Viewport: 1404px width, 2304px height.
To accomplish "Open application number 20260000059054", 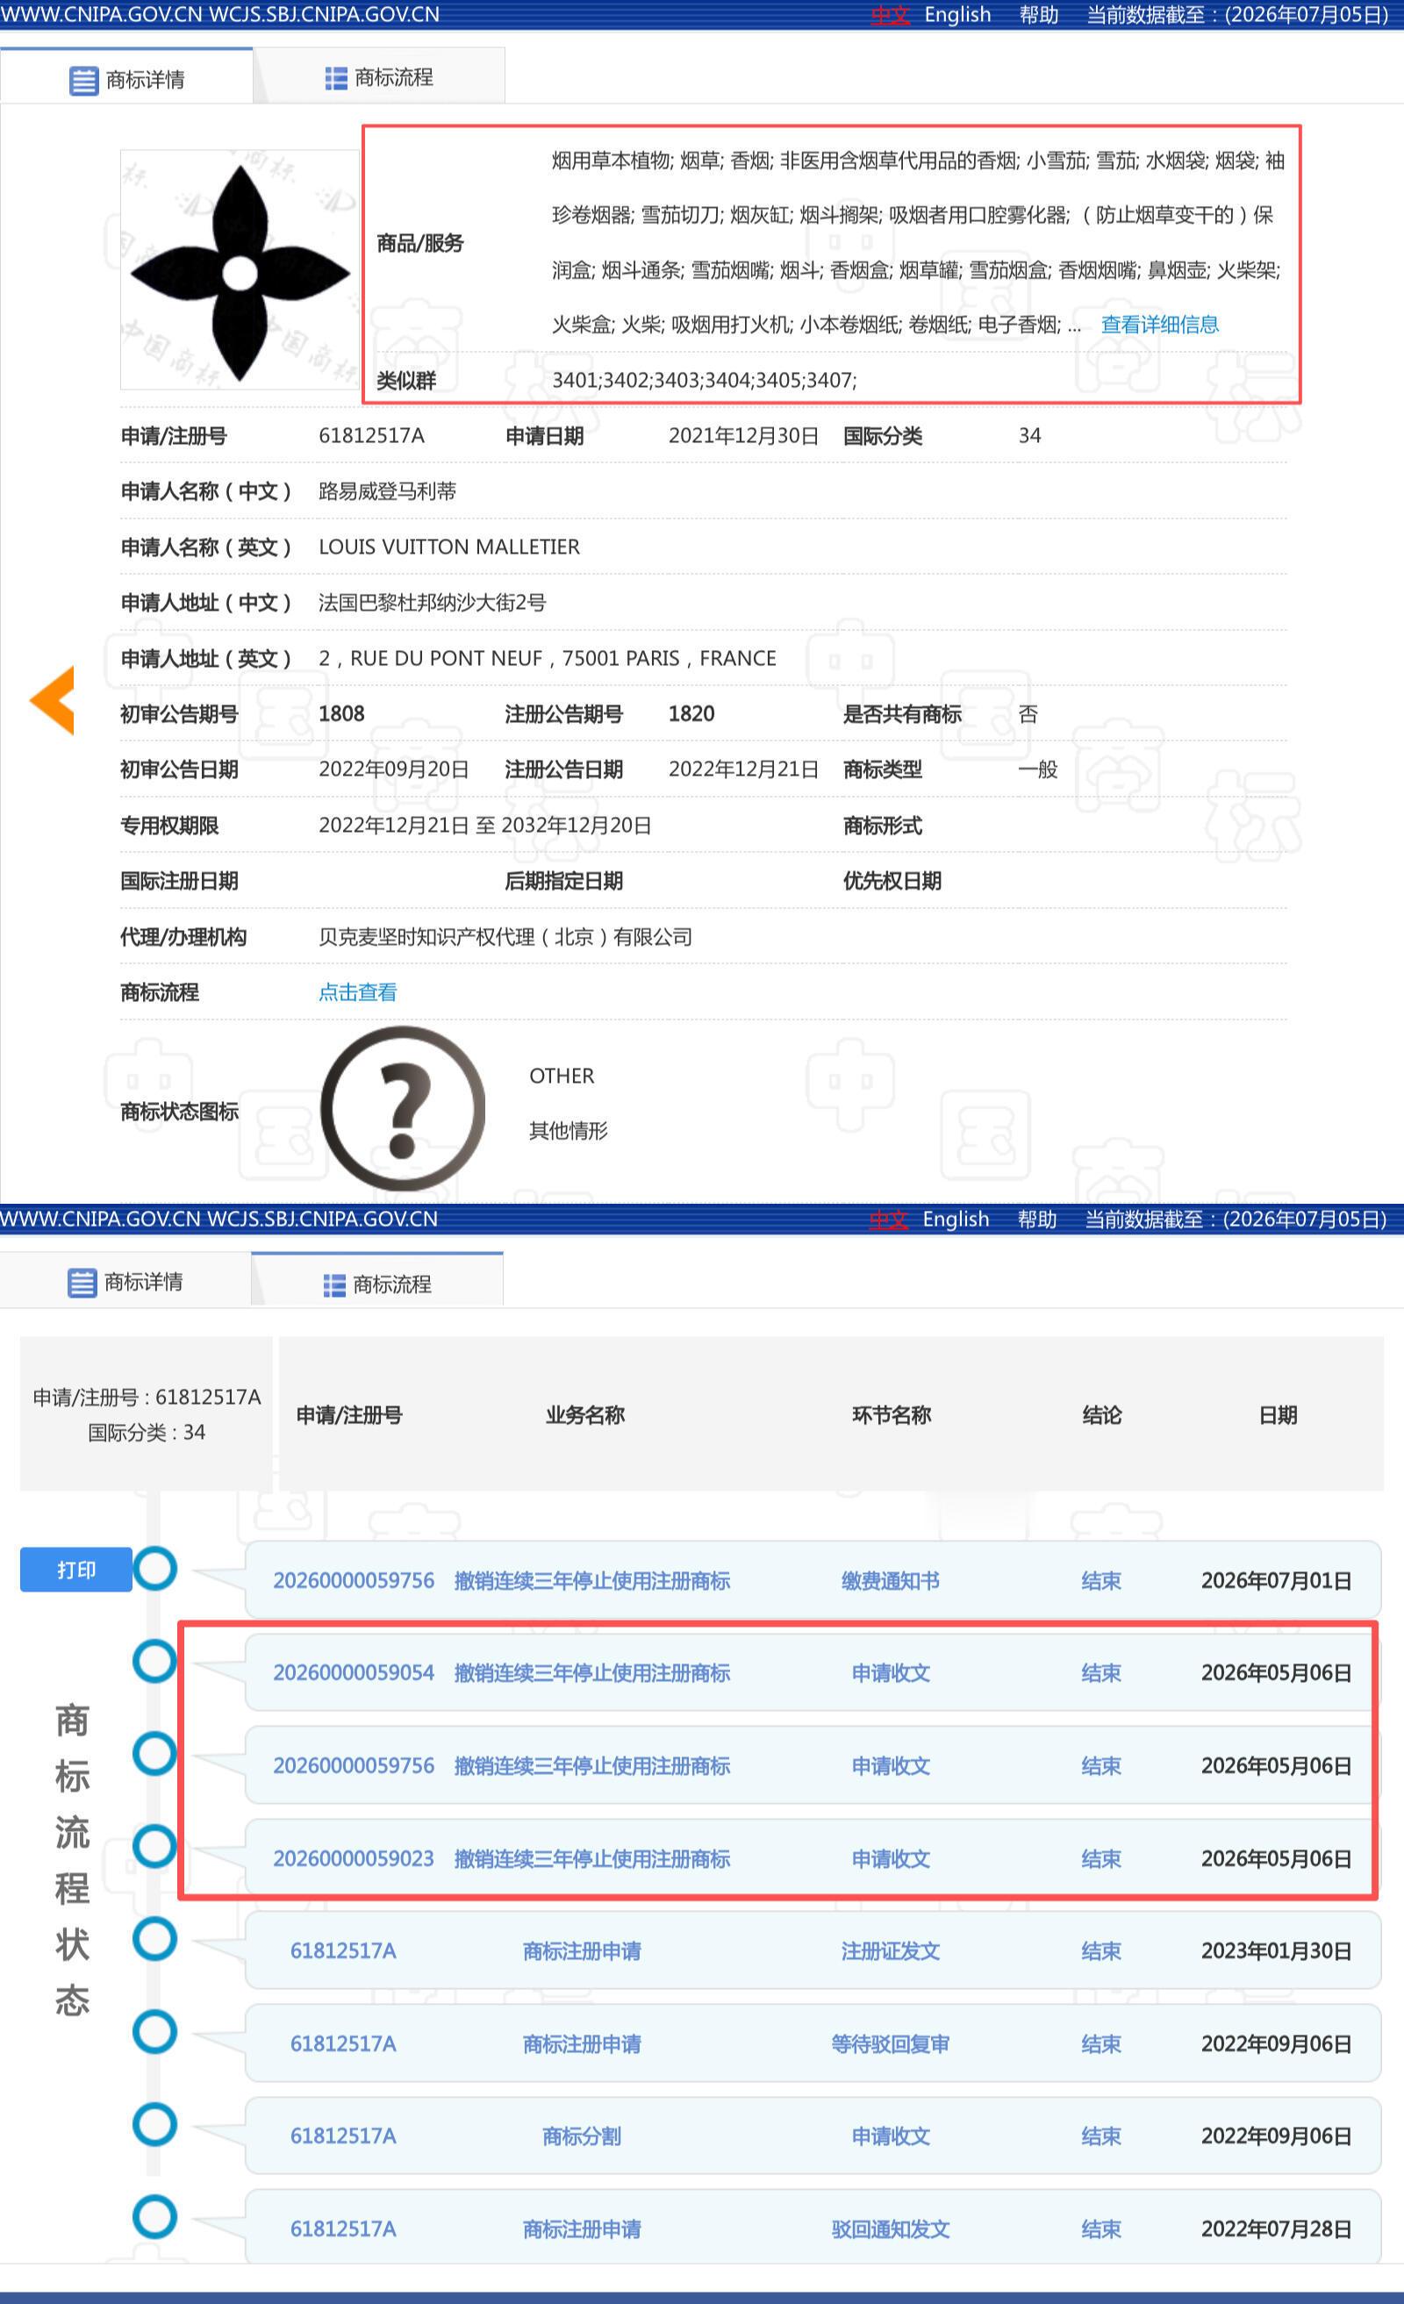I will [354, 1673].
